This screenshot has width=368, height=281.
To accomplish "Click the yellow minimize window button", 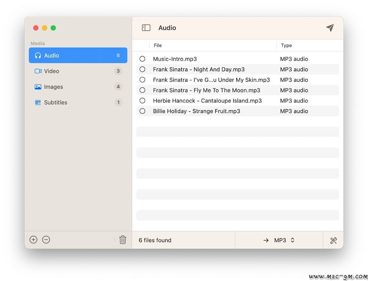I will point(45,28).
